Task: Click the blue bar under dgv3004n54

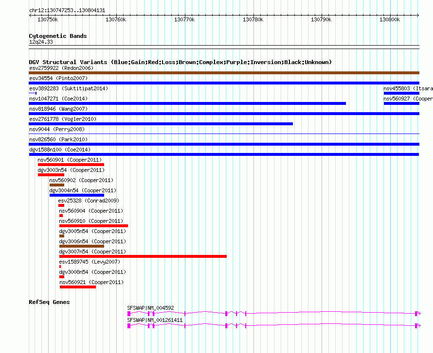Action: [77, 195]
